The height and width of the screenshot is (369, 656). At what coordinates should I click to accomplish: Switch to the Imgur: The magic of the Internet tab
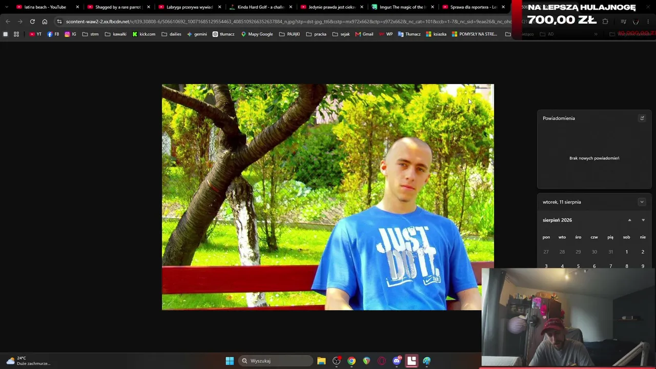tap(403, 7)
